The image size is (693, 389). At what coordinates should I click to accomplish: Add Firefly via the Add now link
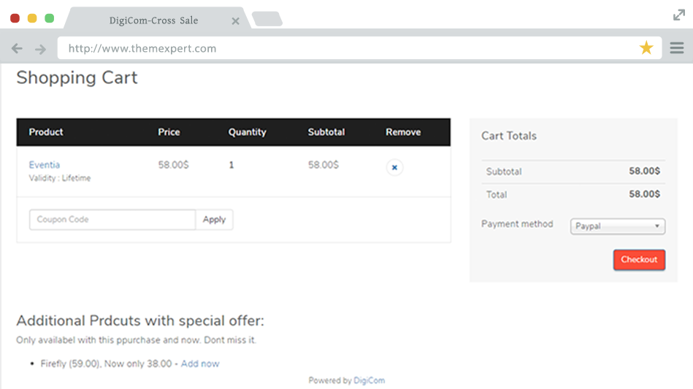[200, 364]
